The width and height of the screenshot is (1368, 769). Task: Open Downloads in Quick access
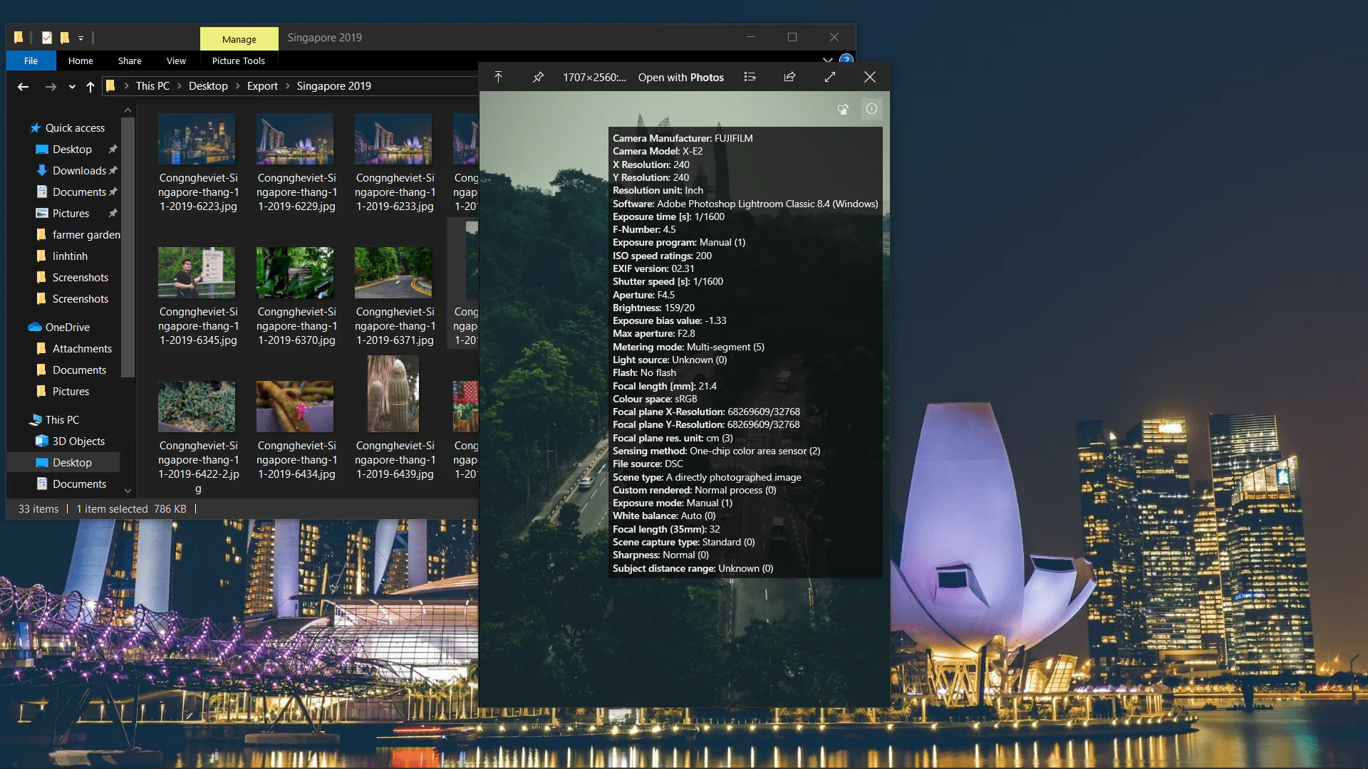[79, 170]
